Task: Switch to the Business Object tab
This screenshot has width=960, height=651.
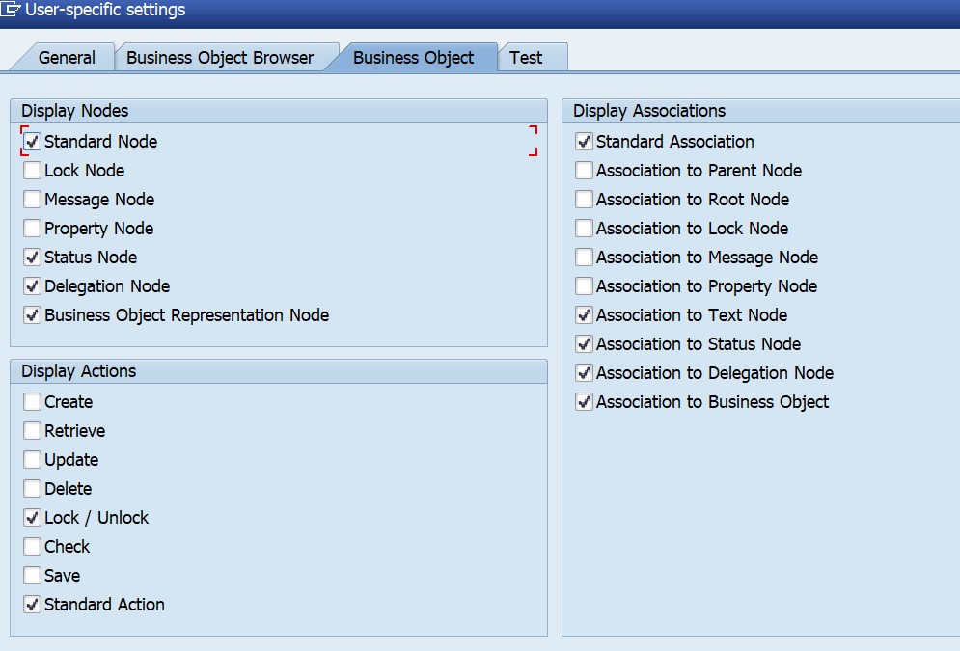Action: (x=416, y=57)
